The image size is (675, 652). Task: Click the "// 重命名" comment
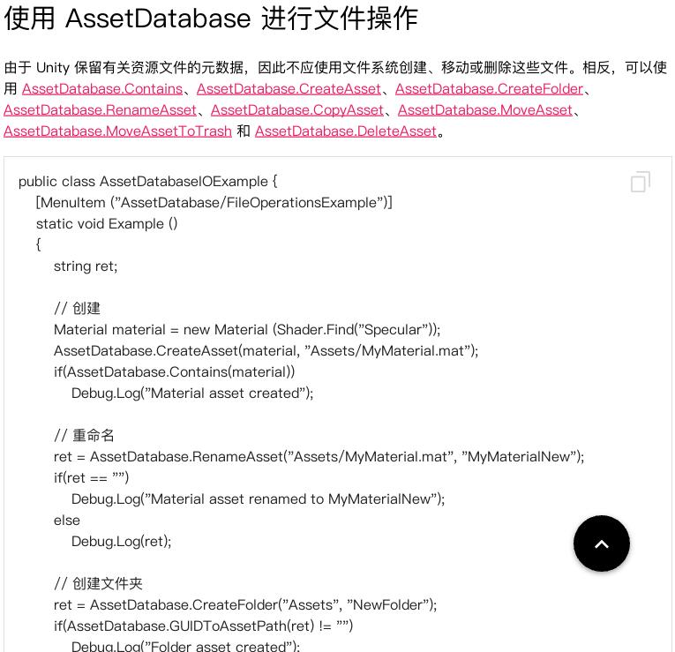84,436
